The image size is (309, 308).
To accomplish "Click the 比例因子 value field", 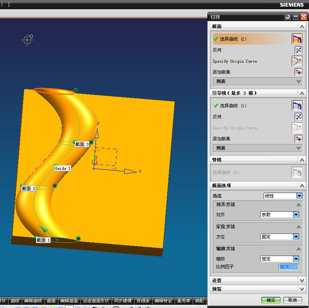I will 289,267.
